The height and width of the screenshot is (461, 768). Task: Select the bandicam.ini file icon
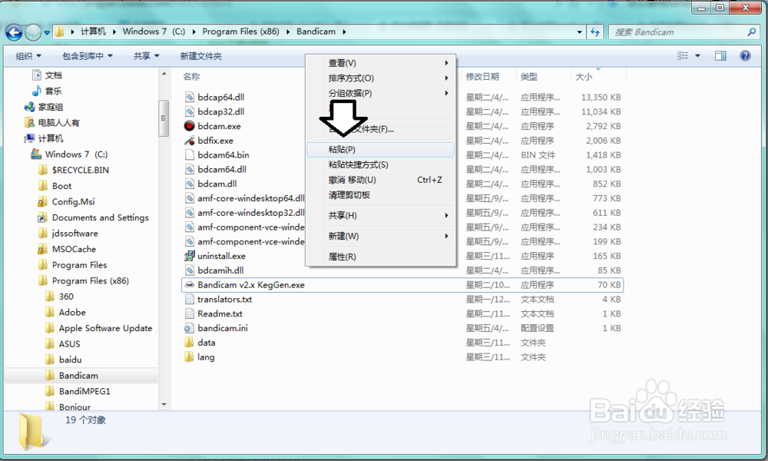pos(190,328)
